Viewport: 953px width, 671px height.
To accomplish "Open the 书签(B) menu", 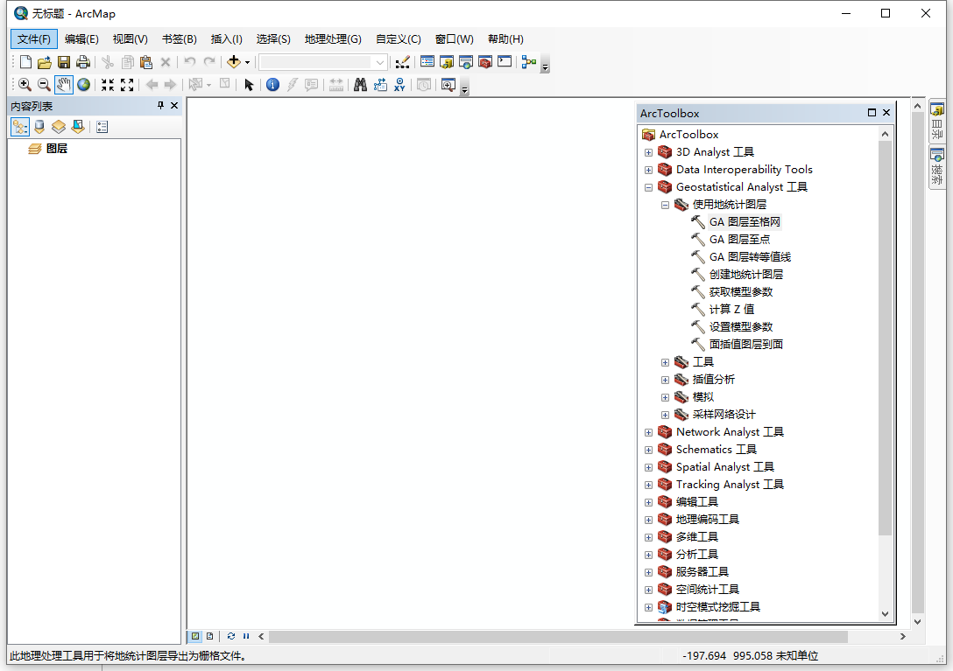I will coord(180,38).
